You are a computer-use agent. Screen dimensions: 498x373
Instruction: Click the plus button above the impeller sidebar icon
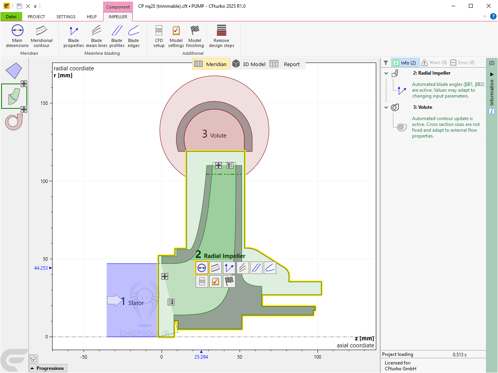click(x=24, y=84)
